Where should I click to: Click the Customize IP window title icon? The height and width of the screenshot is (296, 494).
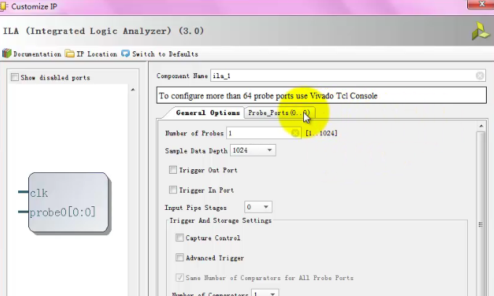[4, 7]
